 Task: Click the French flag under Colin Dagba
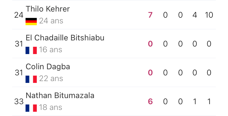pyautogui.click(x=31, y=79)
